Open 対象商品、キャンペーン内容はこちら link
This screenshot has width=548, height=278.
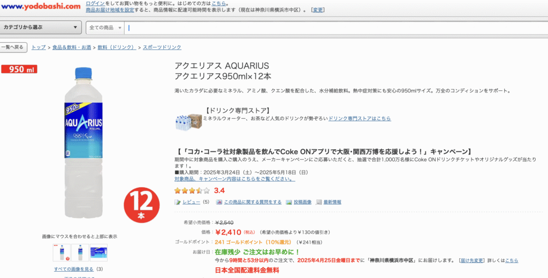234,179
